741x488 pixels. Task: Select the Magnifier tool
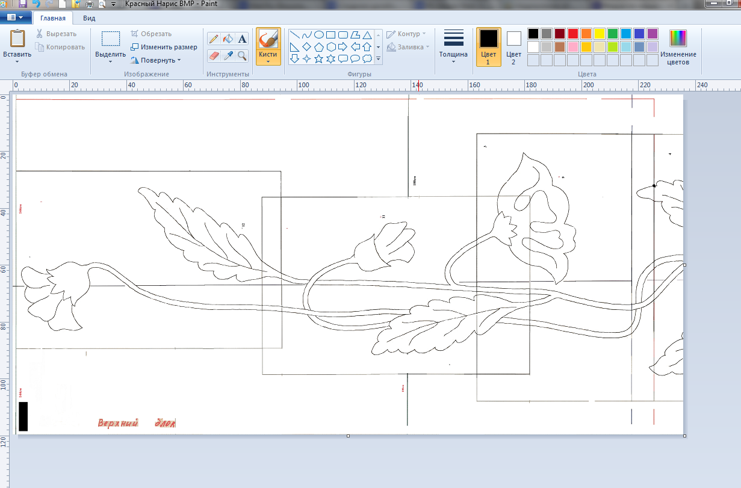[243, 56]
